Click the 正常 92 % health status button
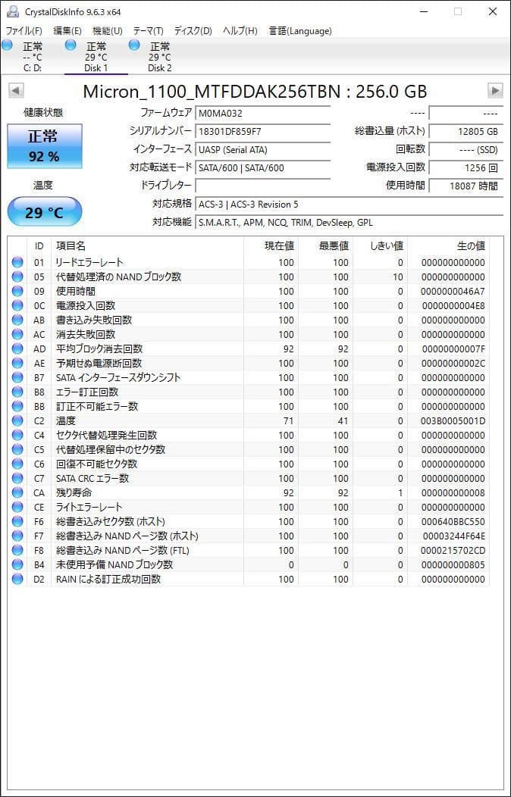This screenshot has width=511, height=797. click(x=44, y=146)
